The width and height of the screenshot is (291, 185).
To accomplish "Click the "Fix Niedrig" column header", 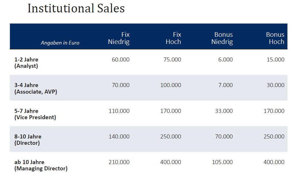I will coord(119,38).
